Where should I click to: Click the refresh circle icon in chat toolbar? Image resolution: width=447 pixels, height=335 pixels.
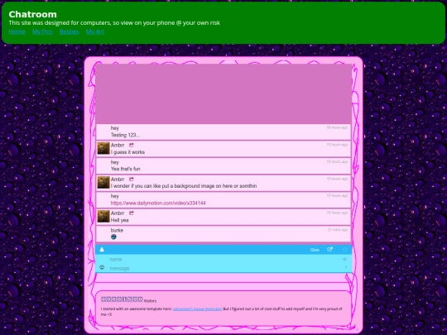(x=345, y=250)
